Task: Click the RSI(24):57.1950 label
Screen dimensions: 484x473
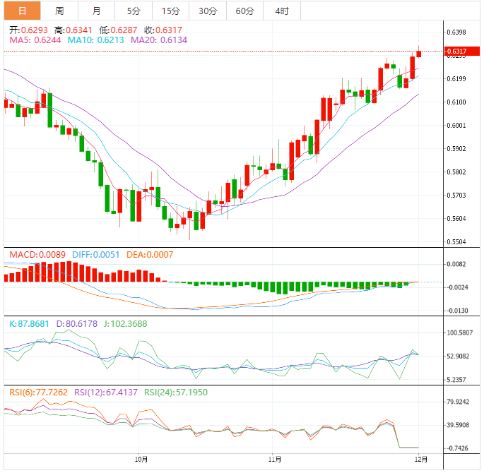Action: click(176, 393)
